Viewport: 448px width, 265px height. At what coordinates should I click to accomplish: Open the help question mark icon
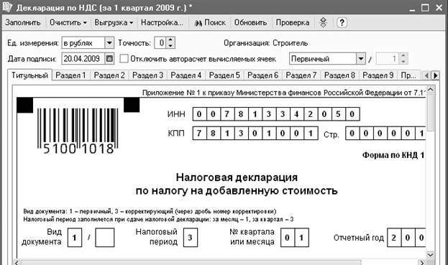(342, 22)
